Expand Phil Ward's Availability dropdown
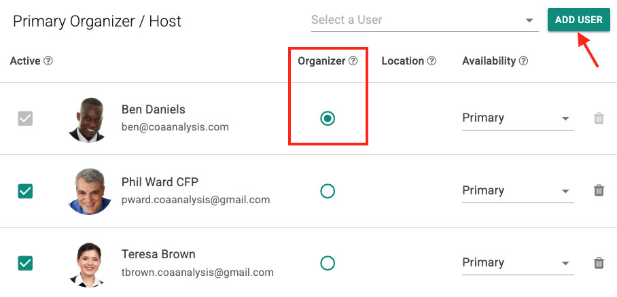 [x=517, y=191]
